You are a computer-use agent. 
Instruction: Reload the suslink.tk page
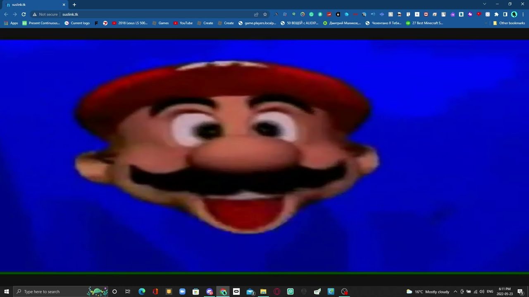(24, 14)
